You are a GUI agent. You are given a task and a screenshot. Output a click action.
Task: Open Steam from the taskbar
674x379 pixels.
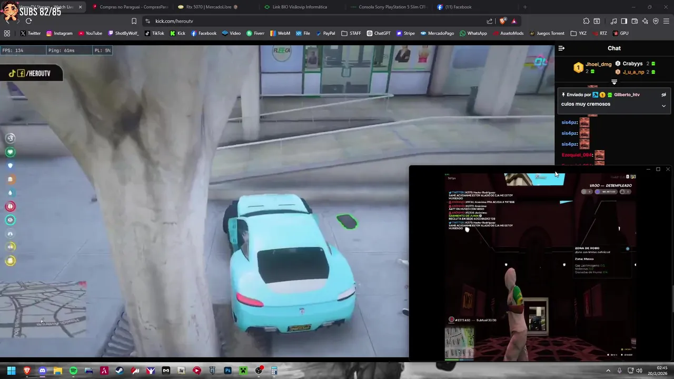pyautogui.click(x=120, y=371)
